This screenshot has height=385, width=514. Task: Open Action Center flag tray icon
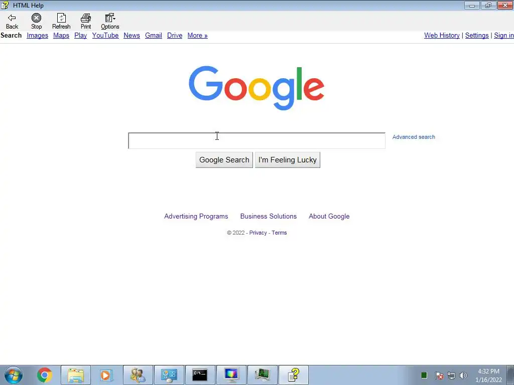coord(439,375)
